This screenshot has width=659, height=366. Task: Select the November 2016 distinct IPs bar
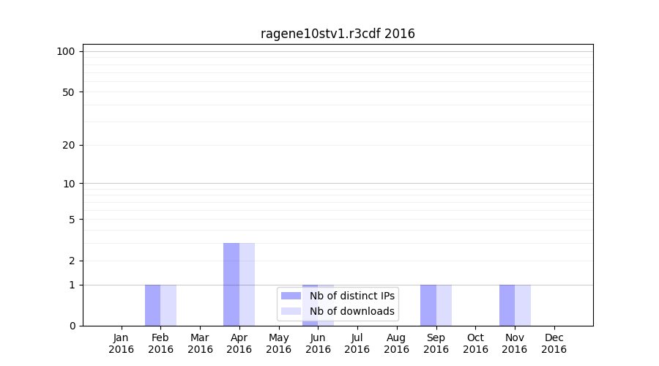pyautogui.click(x=507, y=305)
